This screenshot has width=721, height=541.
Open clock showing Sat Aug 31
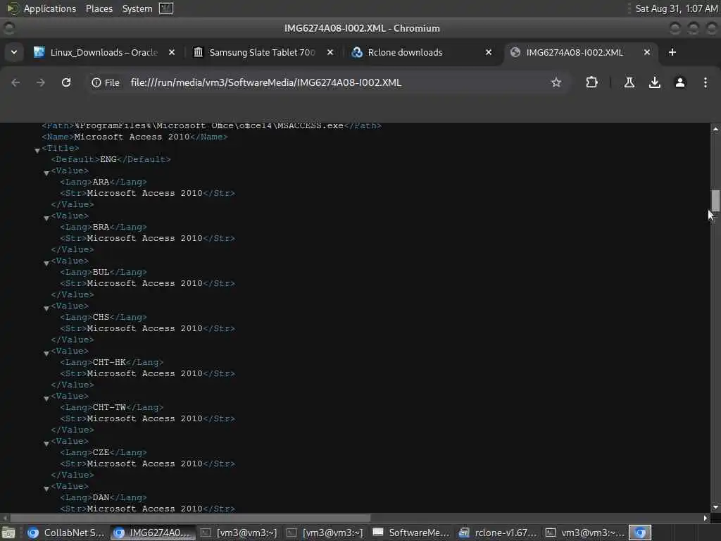[677, 8]
